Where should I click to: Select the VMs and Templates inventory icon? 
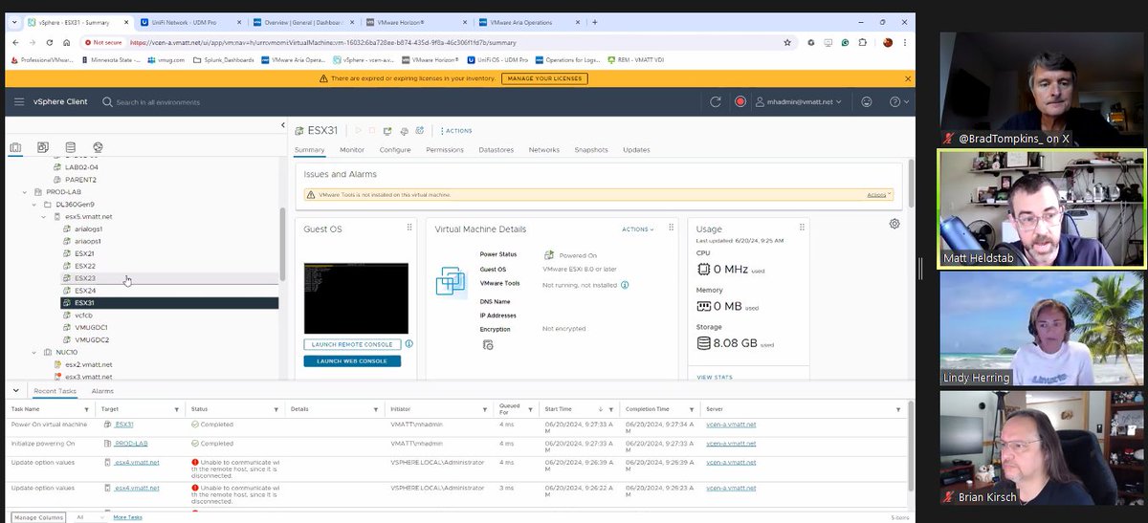43,147
